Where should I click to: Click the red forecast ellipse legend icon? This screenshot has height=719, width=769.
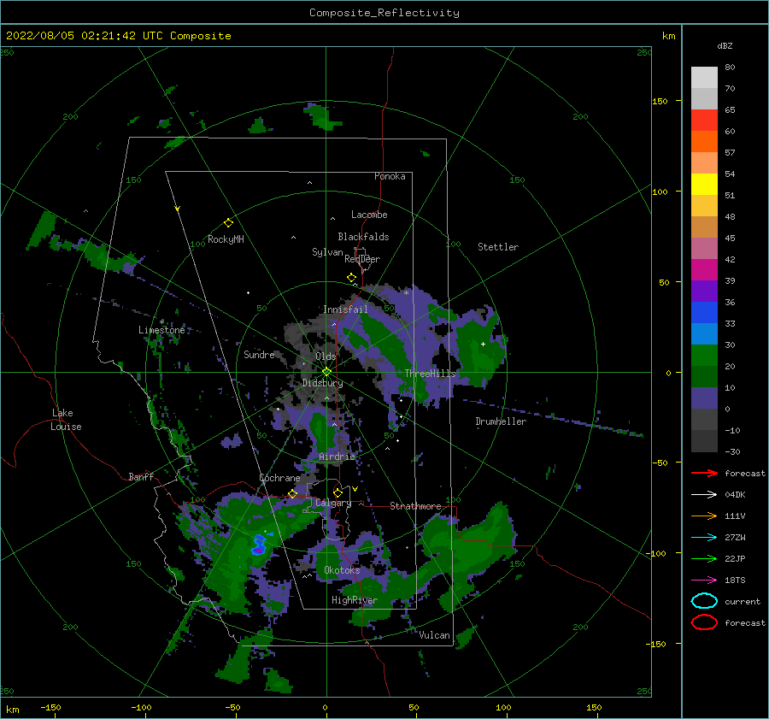704,622
